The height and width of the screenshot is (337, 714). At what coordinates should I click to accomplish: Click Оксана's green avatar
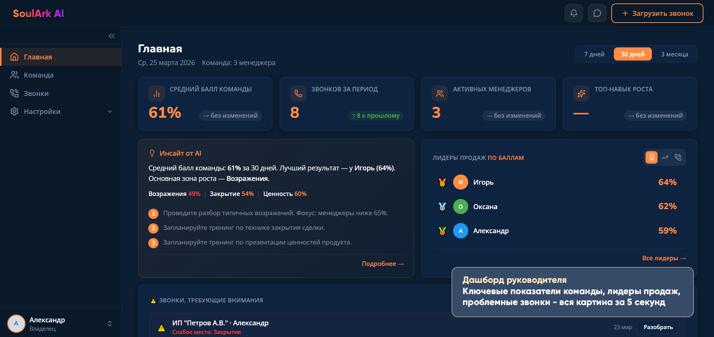(x=461, y=206)
